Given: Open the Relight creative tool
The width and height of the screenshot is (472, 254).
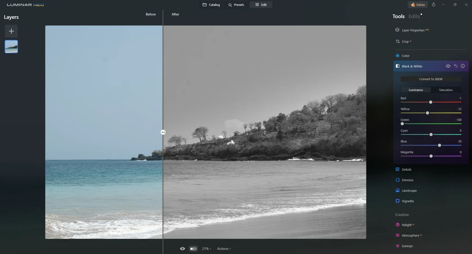Looking at the screenshot, I should [406, 225].
